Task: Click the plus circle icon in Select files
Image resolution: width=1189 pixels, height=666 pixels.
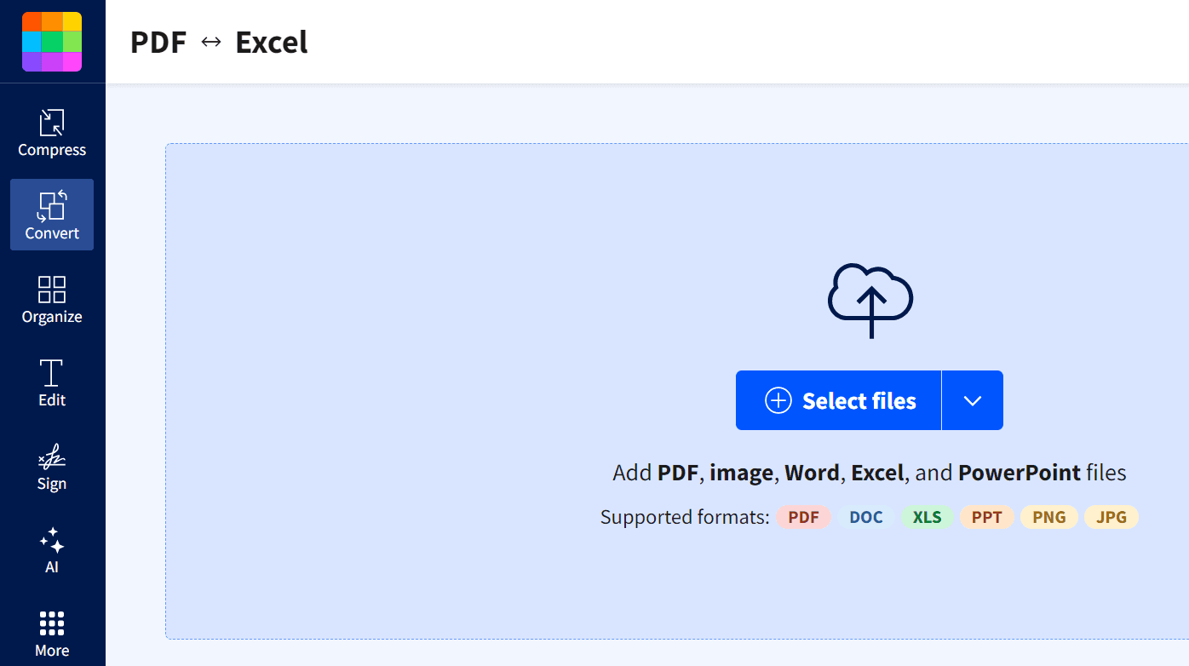Action: click(x=778, y=400)
